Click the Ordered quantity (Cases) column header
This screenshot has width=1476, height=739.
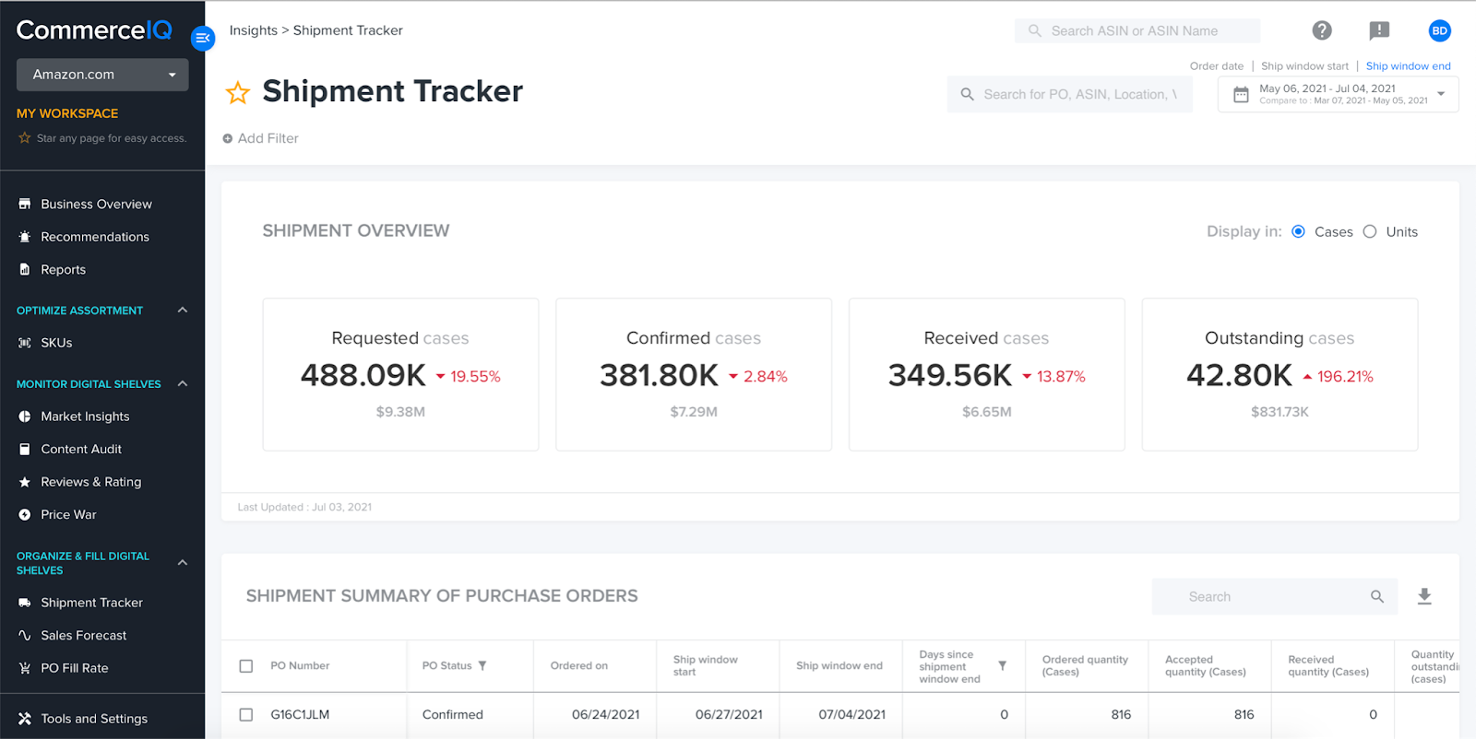pyautogui.click(x=1085, y=665)
